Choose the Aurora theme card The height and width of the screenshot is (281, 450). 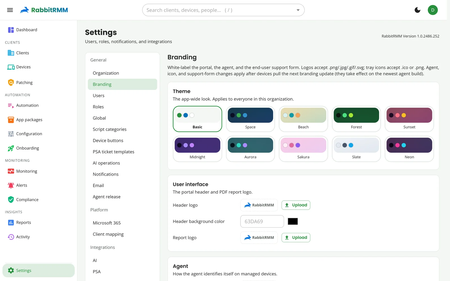pyautogui.click(x=250, y=149)
